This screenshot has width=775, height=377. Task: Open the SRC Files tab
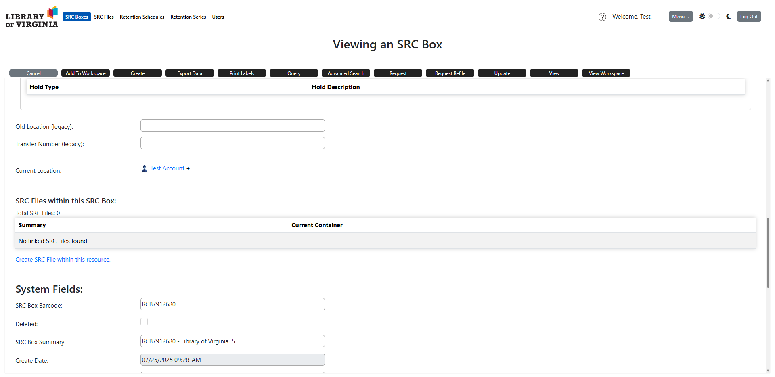[104, 17]
